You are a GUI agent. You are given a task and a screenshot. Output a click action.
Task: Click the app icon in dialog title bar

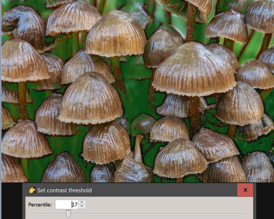32,190
